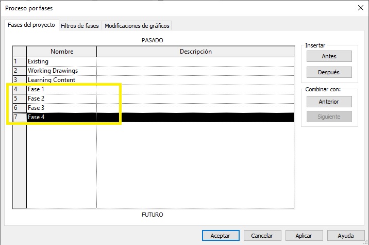Click the Fase 4 description cell
This screenshot has width=369, height=245.
click(x=195, y=117)
